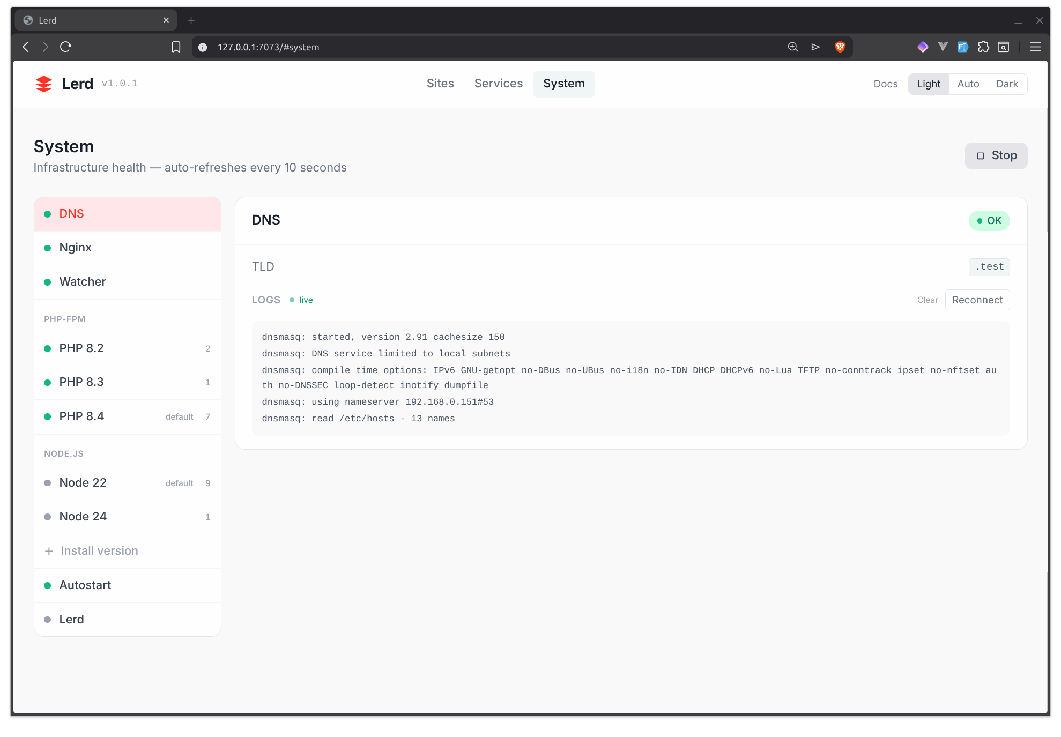Screen dimensions: 1061x737
Task: Open the browser hamburger menu icon
Action: pyautogui.click(x=1035, y=47)
